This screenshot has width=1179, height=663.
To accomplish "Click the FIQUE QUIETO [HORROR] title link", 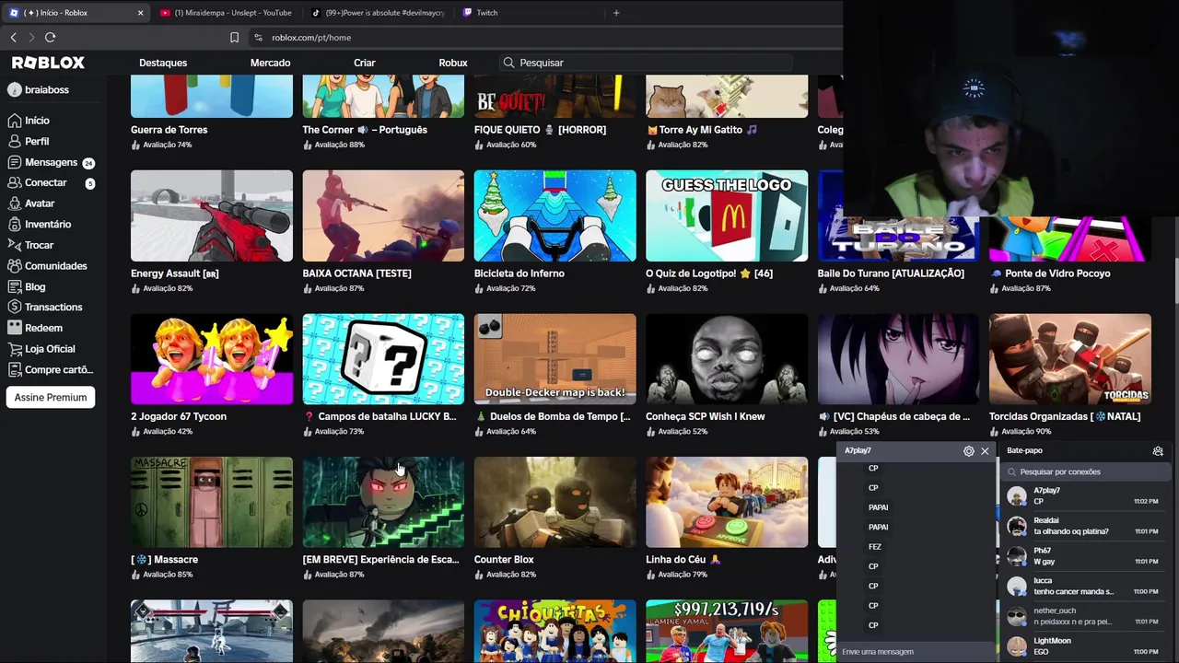I will tap(540, 130).
